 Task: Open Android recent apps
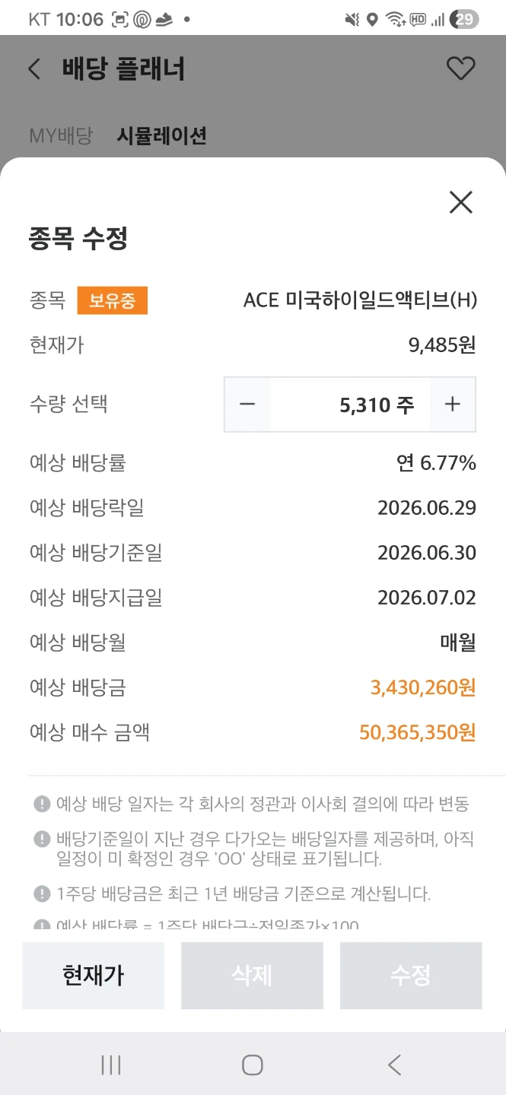click(111, 1065)
